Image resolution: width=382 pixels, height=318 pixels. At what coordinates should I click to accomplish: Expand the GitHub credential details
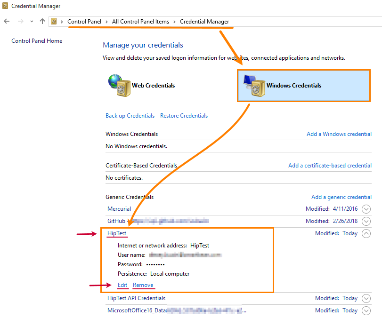(x=366, y=221)
